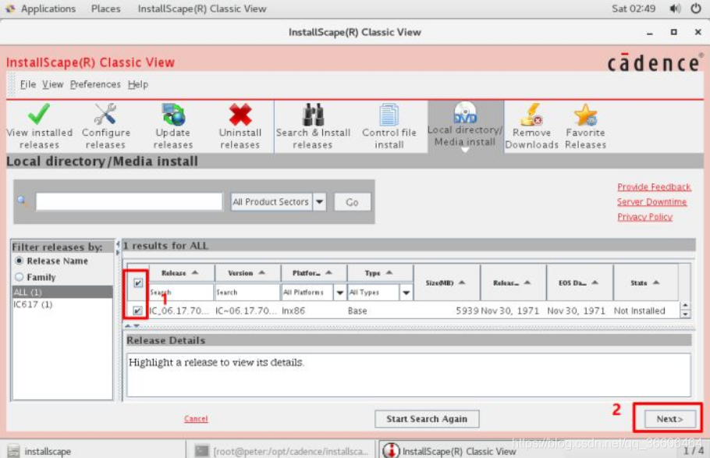This screenshot has width=710, height=458.
Task: Select Uninstall releases red X icon
Action: (240, 116)
